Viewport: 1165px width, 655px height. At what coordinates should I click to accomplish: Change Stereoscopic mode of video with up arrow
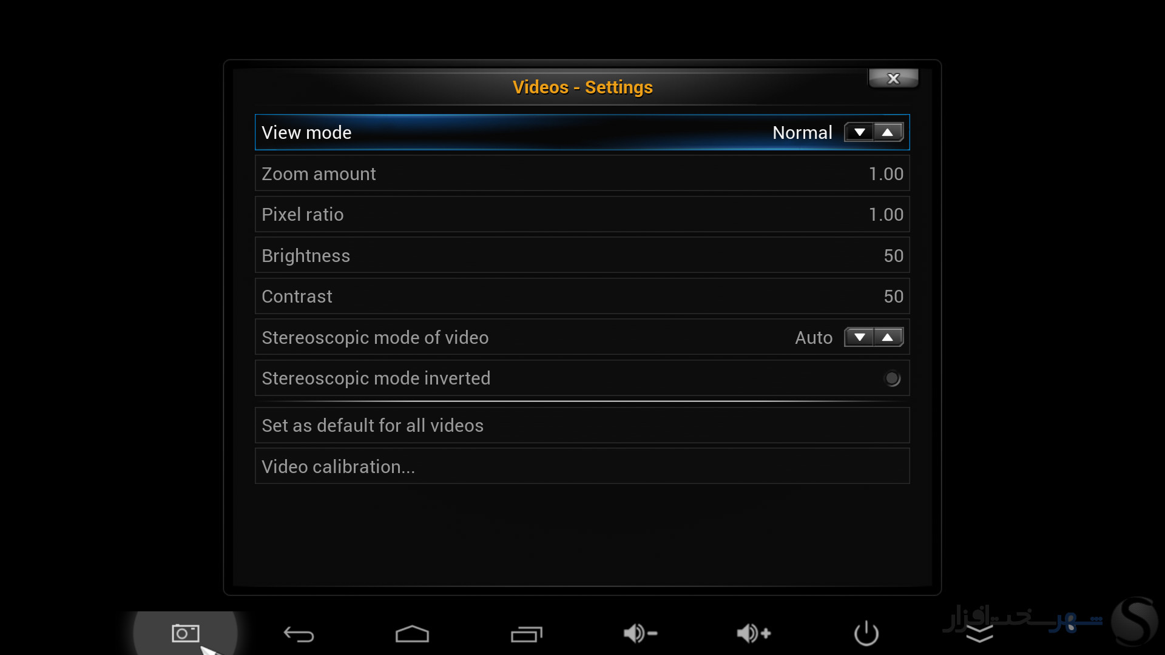pos(888,337)
